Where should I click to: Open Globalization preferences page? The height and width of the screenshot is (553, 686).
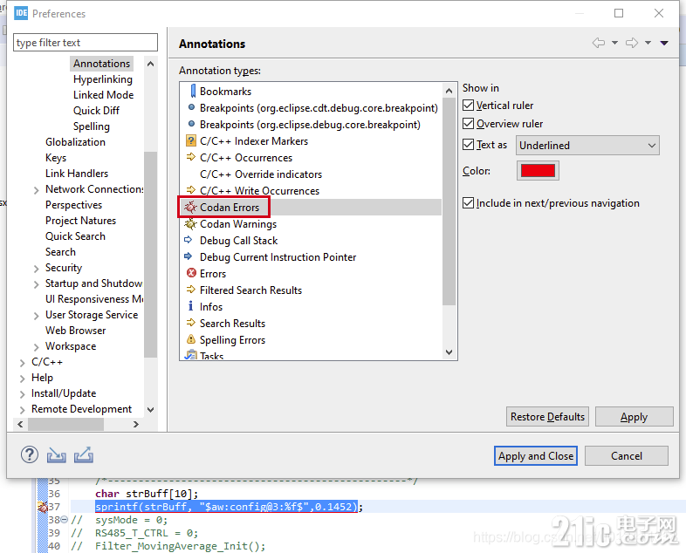[x=75, y=142]
